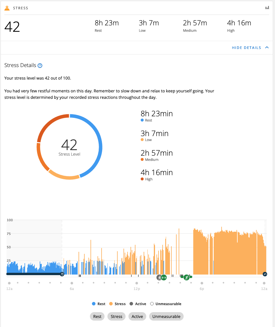This screenshot has height=327, width=275.
Task: Click the Hide Details link
Action: pos(246,48)
